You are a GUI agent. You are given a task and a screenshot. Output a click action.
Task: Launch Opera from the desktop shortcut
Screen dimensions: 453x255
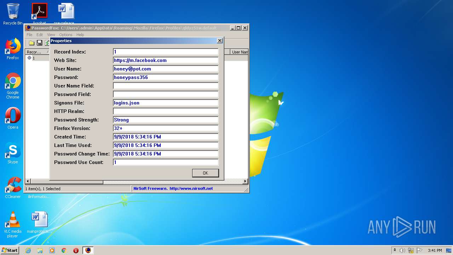click(x=13, y=118)
